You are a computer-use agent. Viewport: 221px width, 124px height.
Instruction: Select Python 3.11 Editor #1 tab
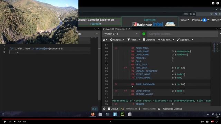(x=114, y=29)
